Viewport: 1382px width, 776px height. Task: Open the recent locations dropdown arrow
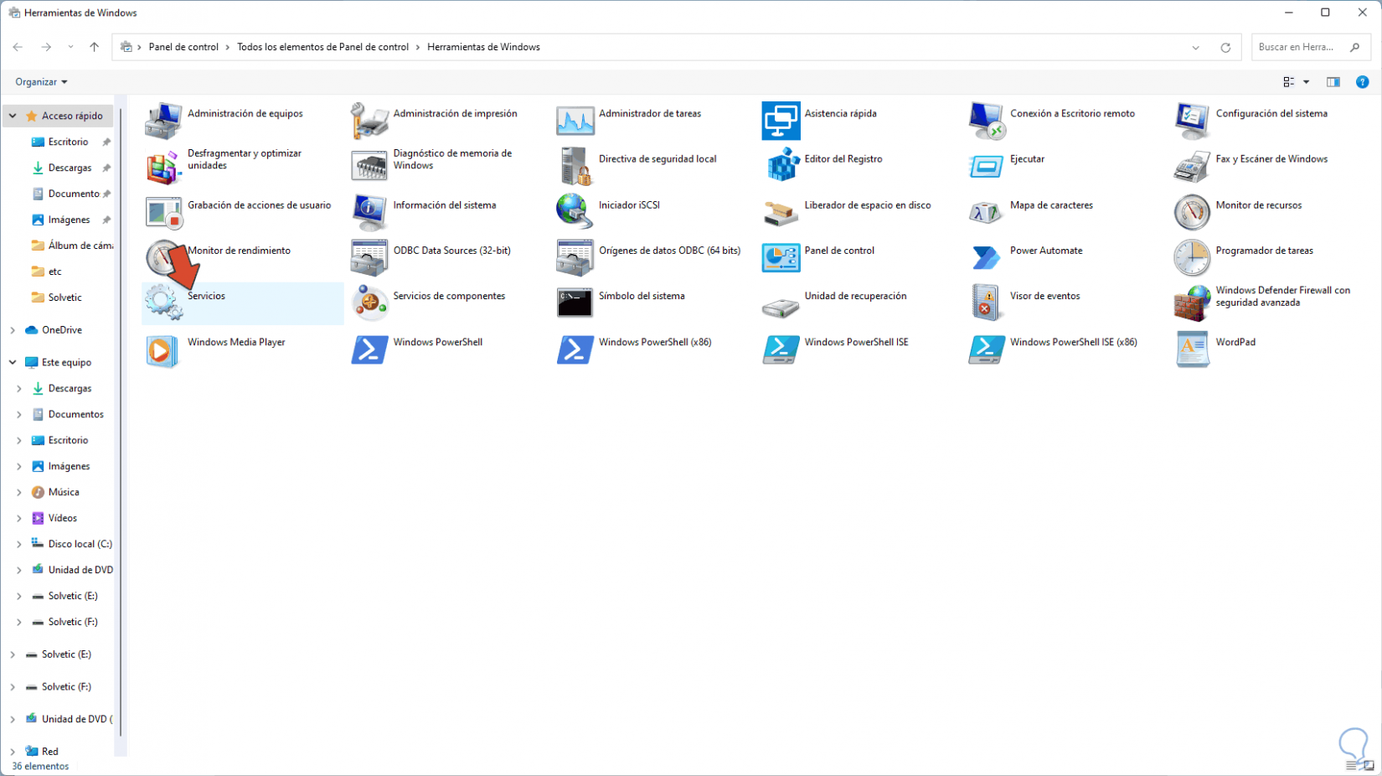coord(70,47)
